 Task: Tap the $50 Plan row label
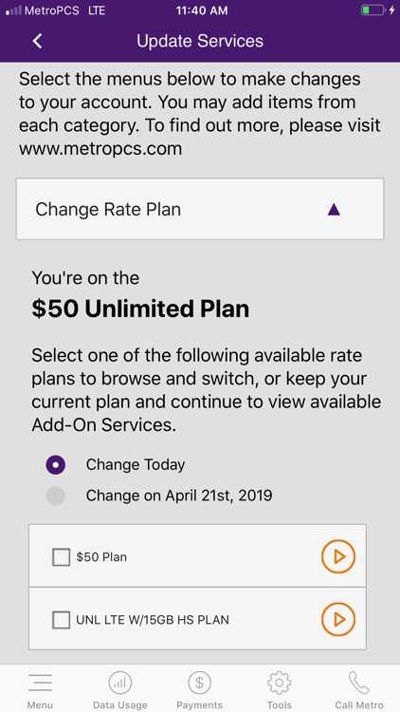[x=101, y=557]
